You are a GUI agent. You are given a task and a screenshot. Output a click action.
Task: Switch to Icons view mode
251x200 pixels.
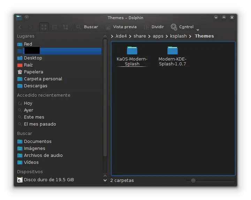pos(44,27)
